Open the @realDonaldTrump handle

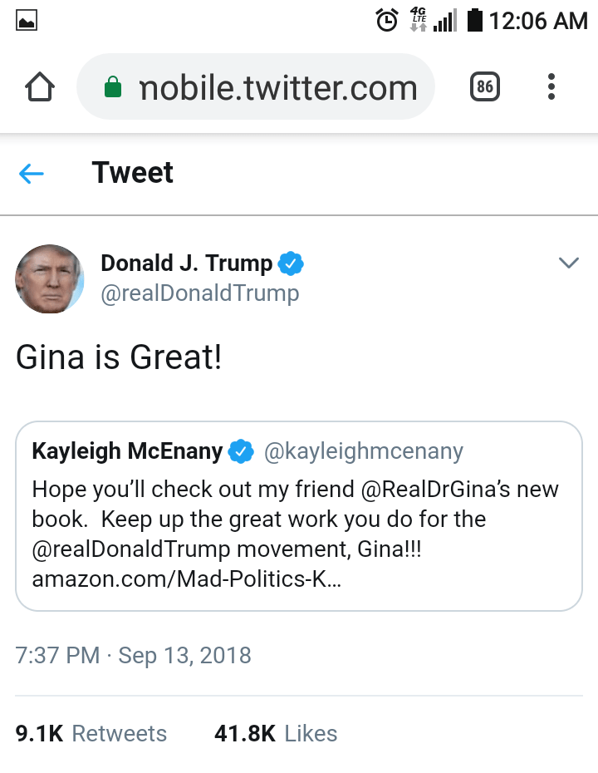point(199,293)
